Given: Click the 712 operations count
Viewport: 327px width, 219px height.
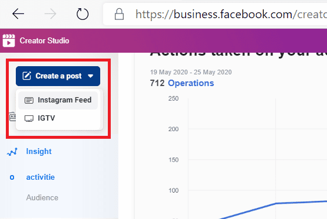Looking at the screenshot, I should coord(157,83).
